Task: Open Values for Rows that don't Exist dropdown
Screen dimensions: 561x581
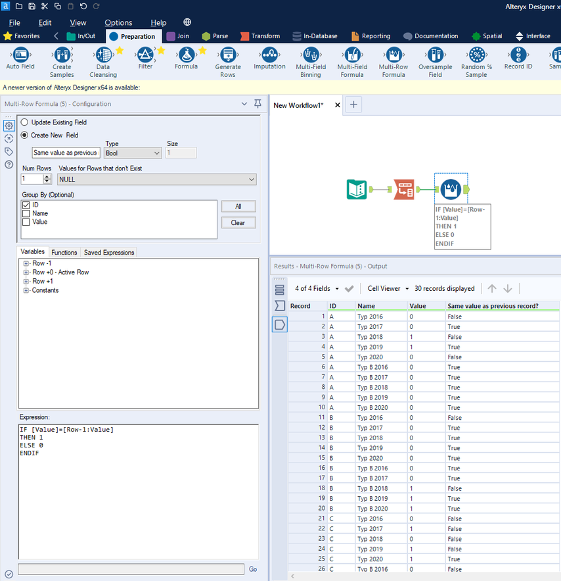Action: 156,179
